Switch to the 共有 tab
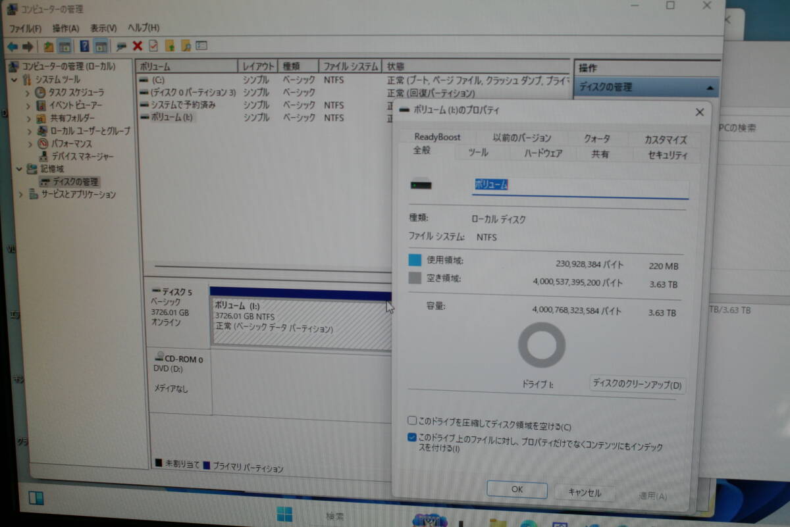This screenshot has width=790, height=527. (600, 154)
